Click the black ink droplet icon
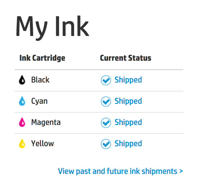Image resolution: width=198 pixels, height=194 pixels. (22, 80)
